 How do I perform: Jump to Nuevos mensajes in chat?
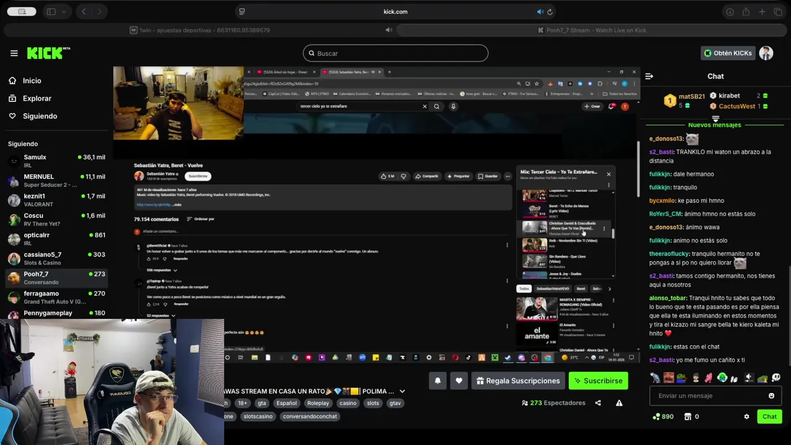point(714,125)
